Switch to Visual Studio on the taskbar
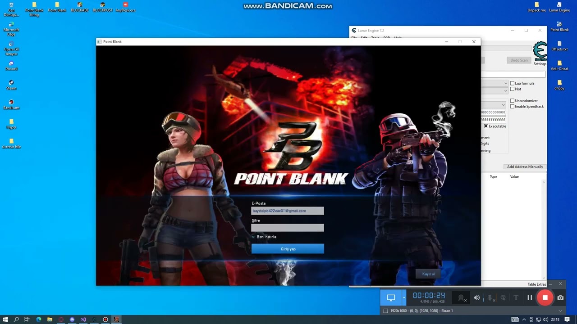Image resolution: width=577 pixels, height=324 pixels. (83, 319)
